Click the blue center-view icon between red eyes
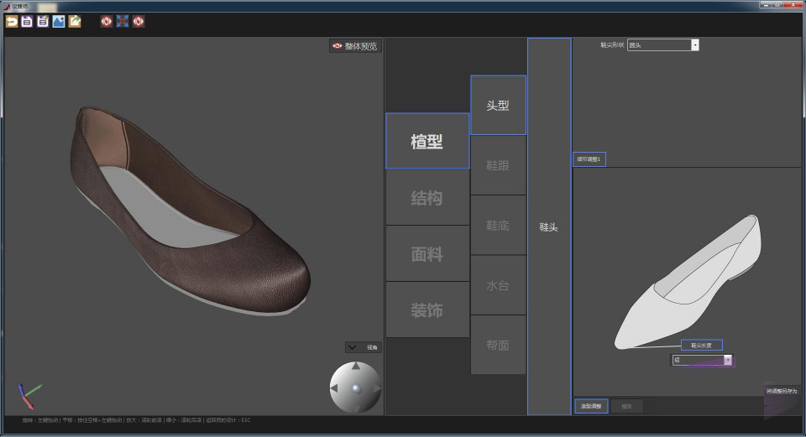Image resolution: width=806 pixels, height=437 pixels. click(123, 21)
